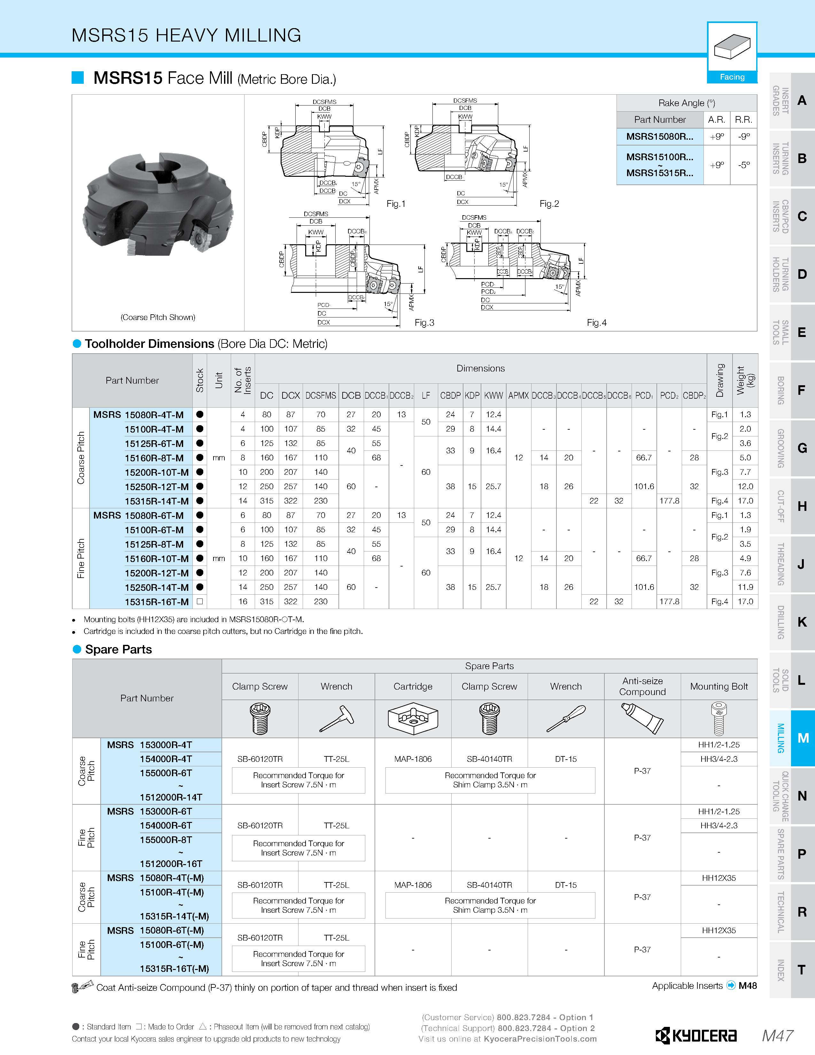Screen dimensions: 815x1055
Task: Click the blue square beside MSRS15 Face Mill
Action: tap(78, 77)
